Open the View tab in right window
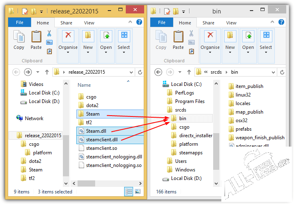 231,23
